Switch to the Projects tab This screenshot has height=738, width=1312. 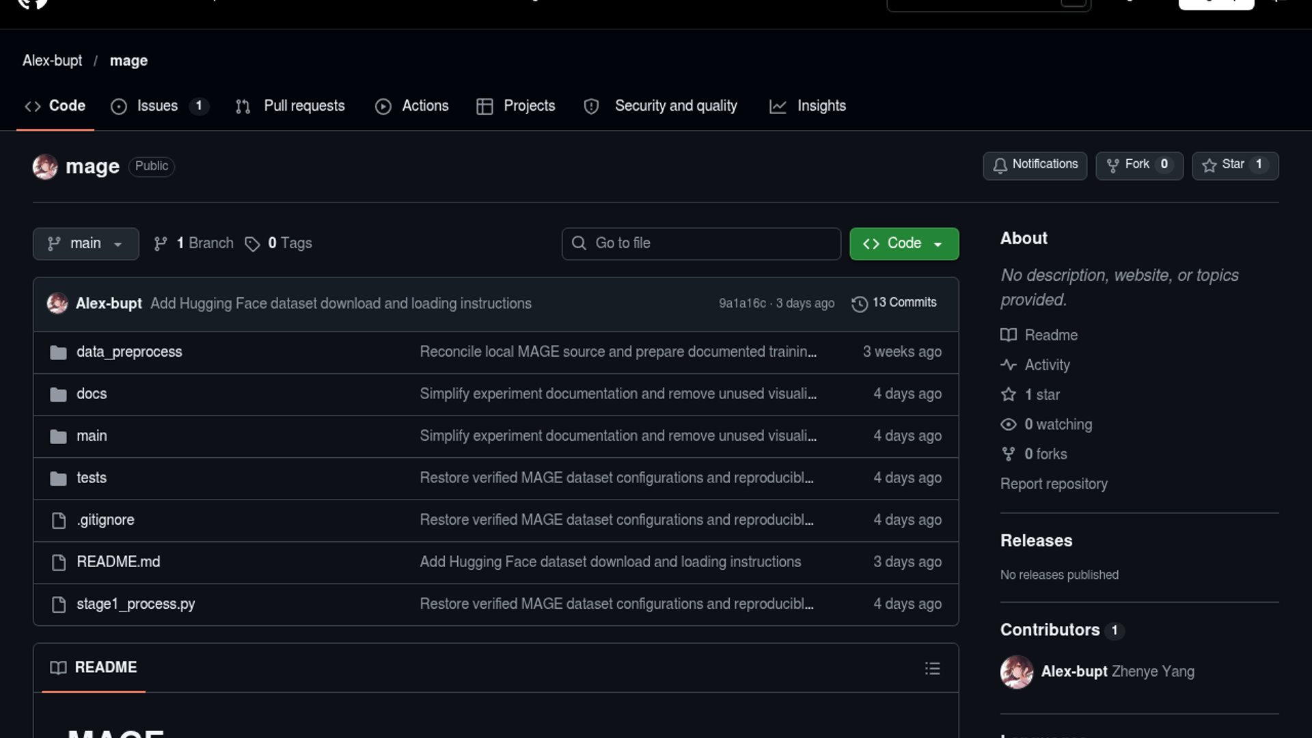click(x=516, y=106)
